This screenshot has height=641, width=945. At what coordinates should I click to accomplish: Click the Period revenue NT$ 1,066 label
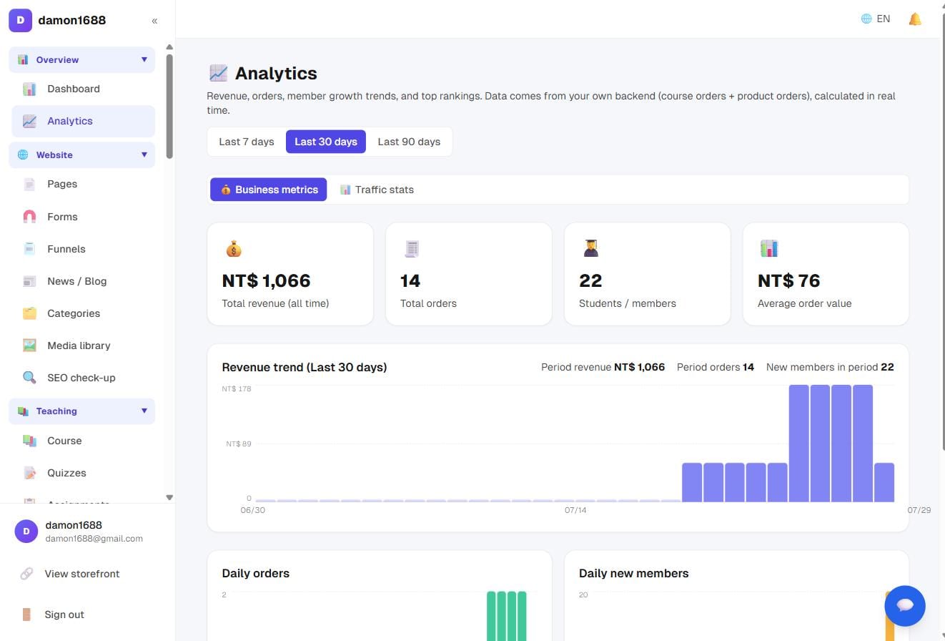[x=603, y=367]
